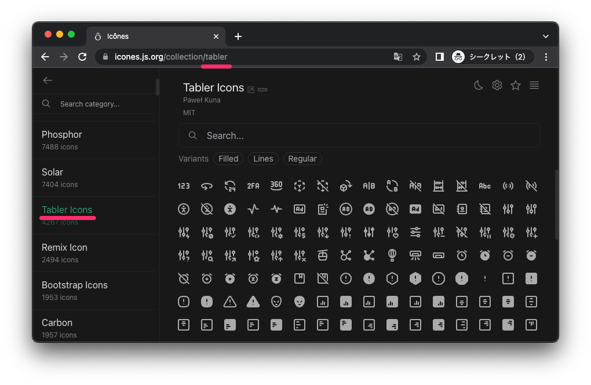Image resolution: width=591 pixels, height=385 pixels.
Task: Choose the access point off icon
Action: point(531,186)
